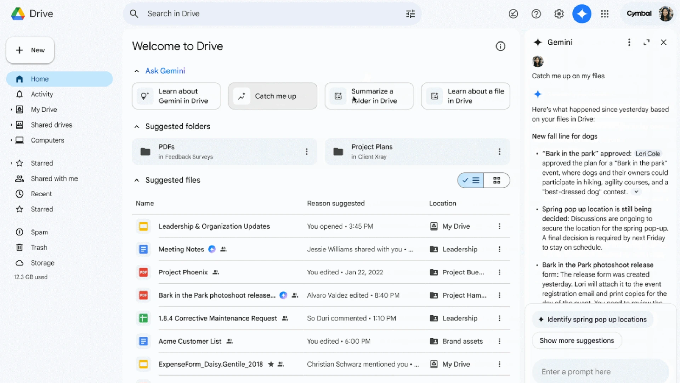Open Gemini panel more options menu
Screen dimensions: 680x383
pos(629,43)
